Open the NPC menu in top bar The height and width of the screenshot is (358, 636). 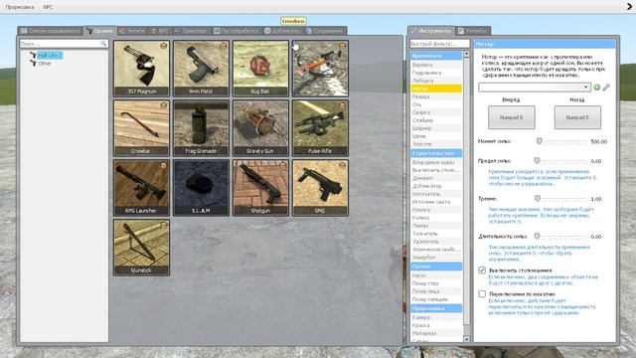(48, 7)
